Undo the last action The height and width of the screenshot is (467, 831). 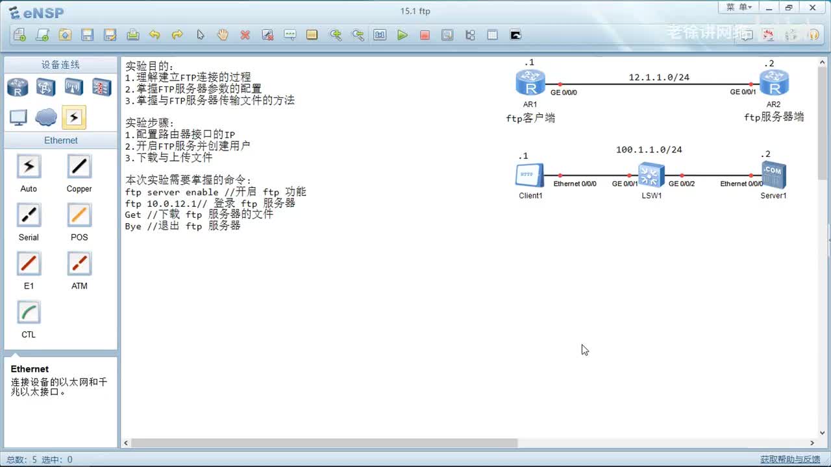(x=155, y=35)
